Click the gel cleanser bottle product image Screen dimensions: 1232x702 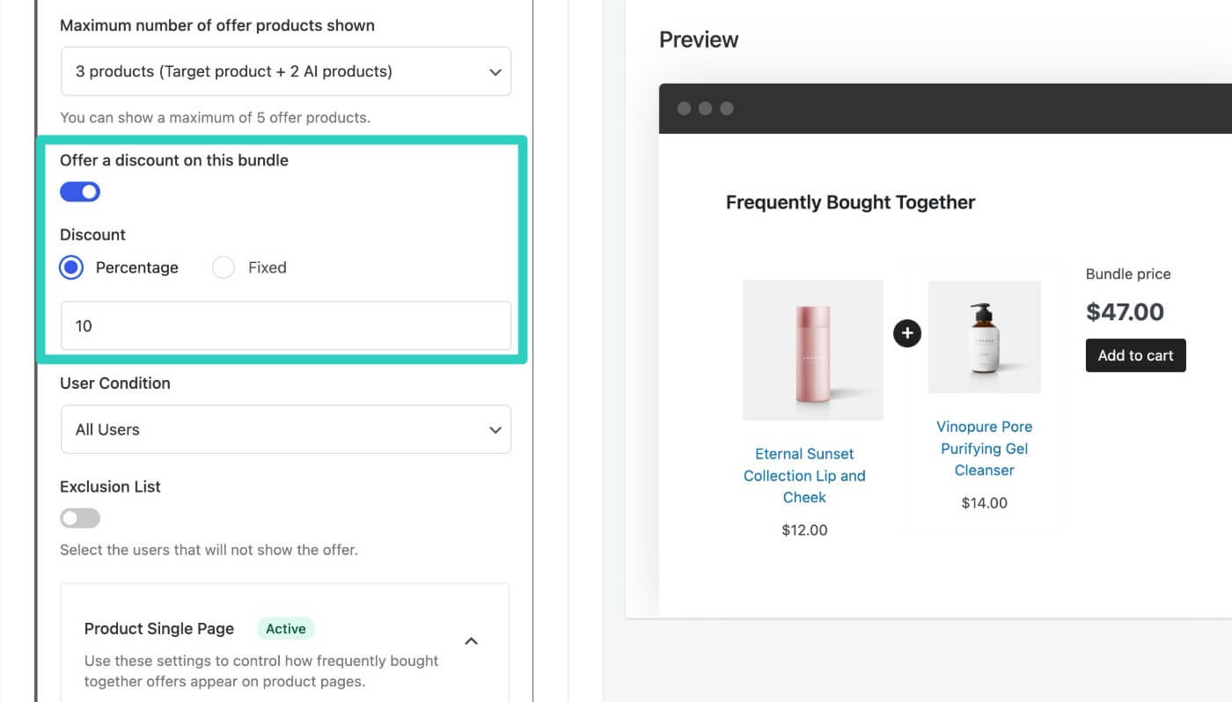point(985,337)
